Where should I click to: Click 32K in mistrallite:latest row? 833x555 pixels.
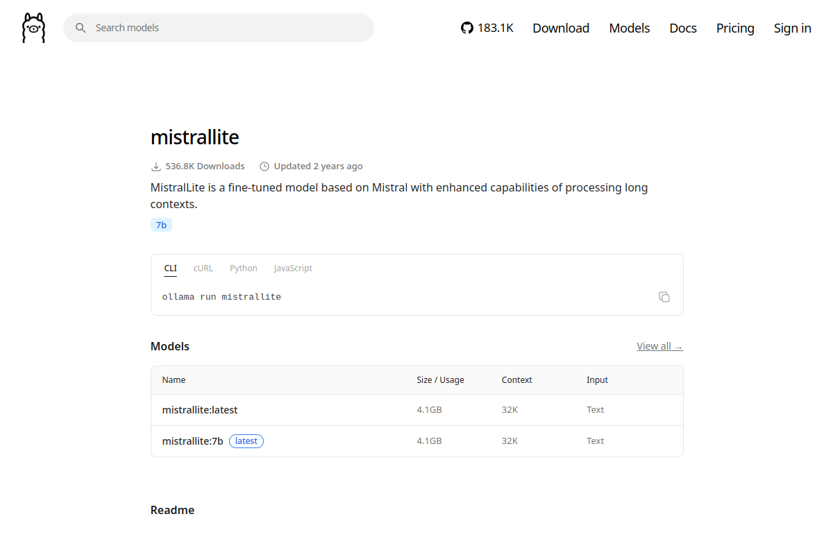pos(510,410)
